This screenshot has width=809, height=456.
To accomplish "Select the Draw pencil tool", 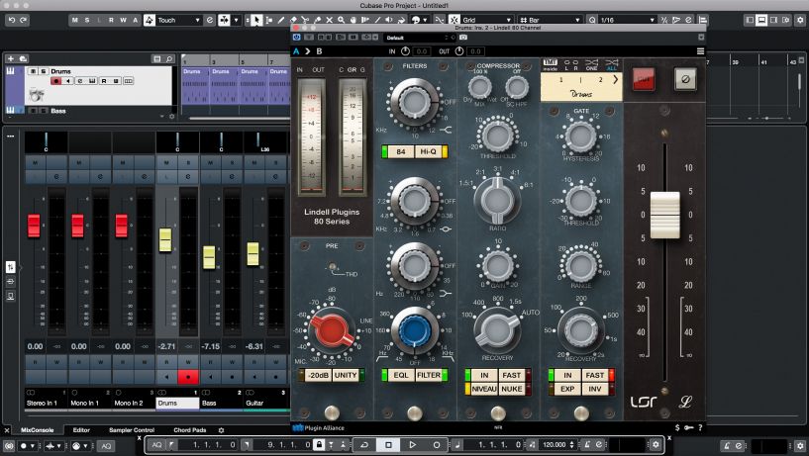I will 281,20.
